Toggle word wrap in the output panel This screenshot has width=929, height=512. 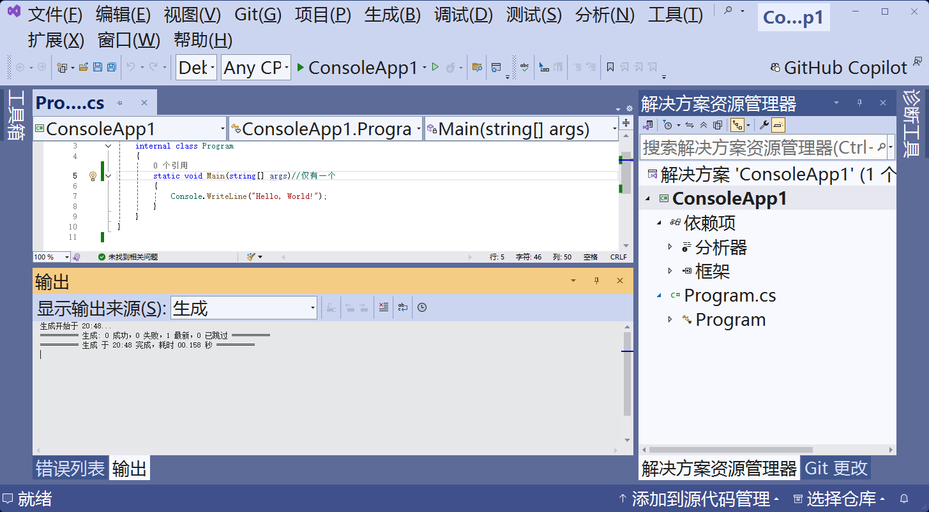click(402, 307)
